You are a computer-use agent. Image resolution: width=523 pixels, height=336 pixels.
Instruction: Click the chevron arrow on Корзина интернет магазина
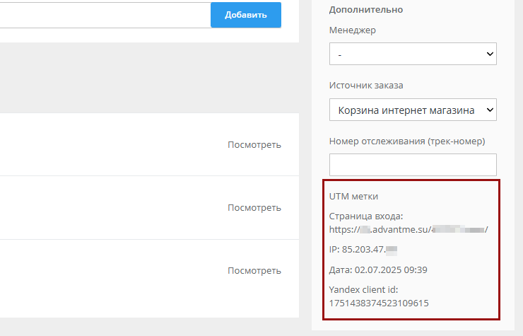pyautogui.click(x=490, y=110)
